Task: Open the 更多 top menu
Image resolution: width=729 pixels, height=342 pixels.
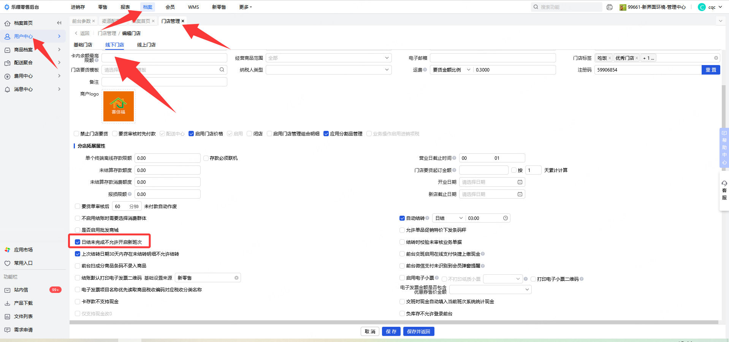Action: pyautogui.click(x=246, y=7)
